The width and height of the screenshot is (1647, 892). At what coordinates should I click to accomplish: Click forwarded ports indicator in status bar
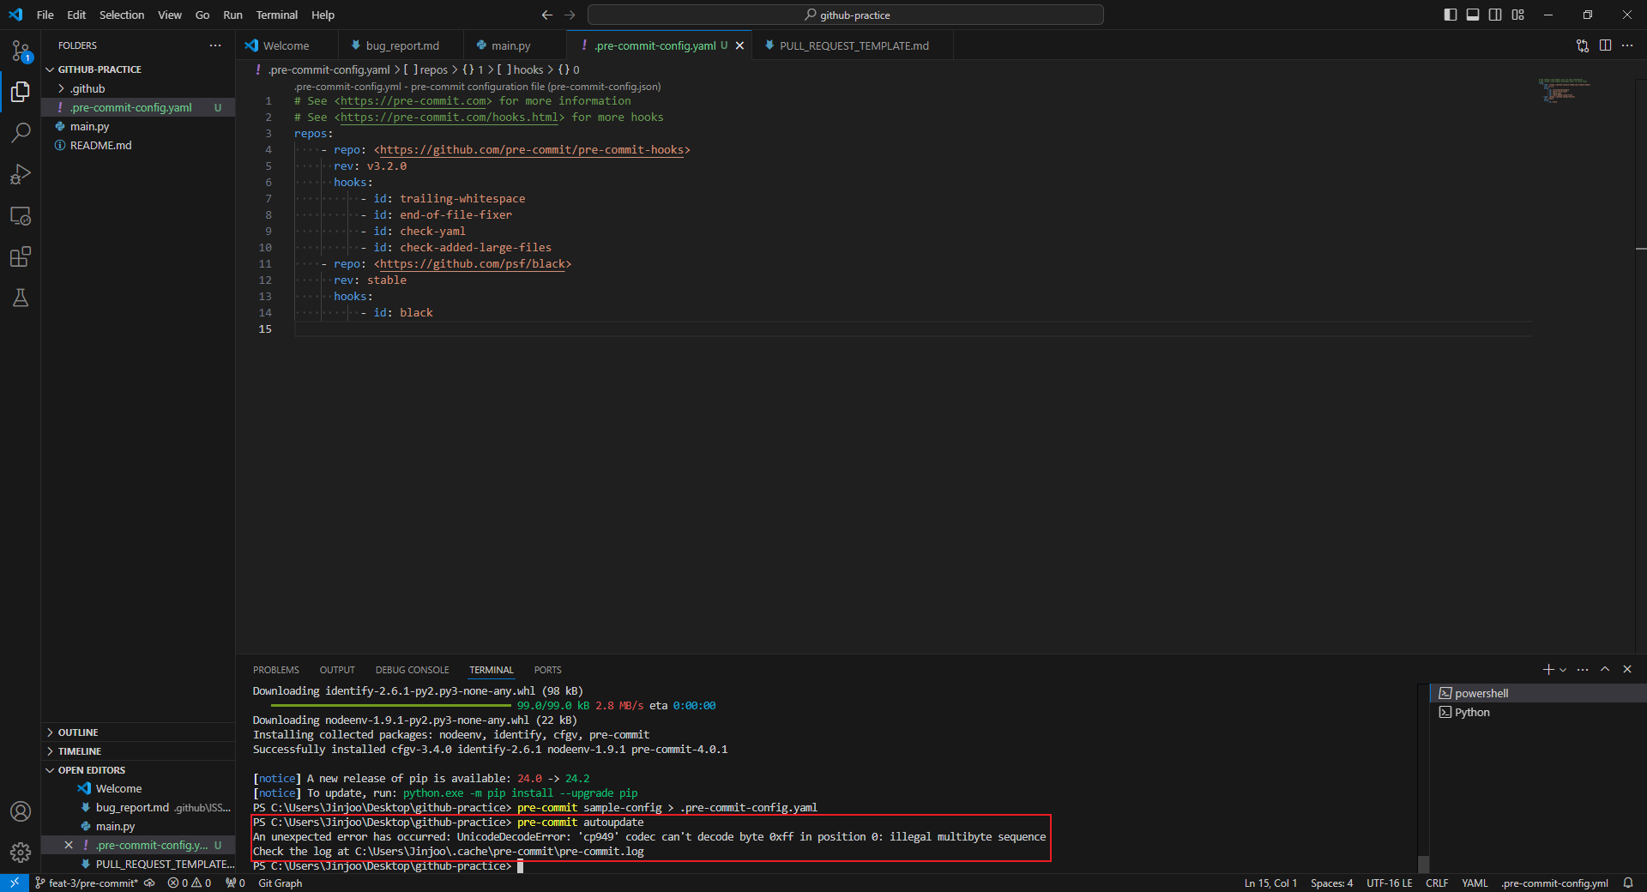pos(235,883)
